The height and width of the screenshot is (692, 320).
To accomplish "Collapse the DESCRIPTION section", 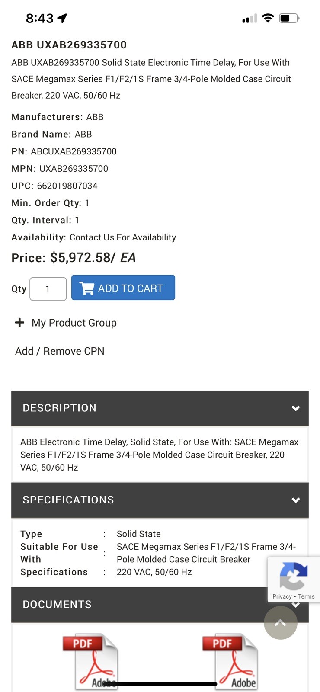I will (295, 408).
